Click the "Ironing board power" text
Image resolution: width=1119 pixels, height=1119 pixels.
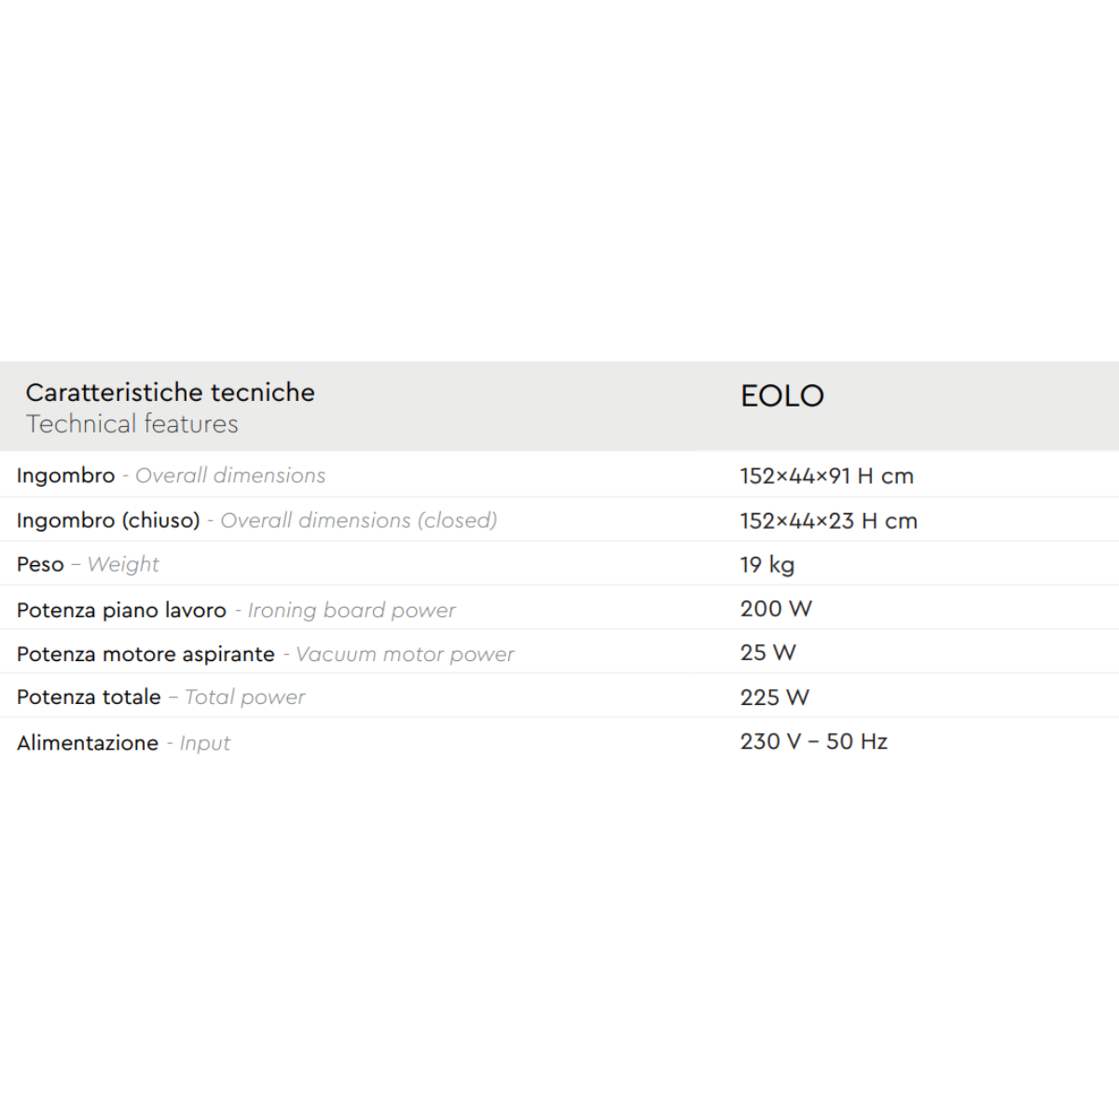point(352,610)
